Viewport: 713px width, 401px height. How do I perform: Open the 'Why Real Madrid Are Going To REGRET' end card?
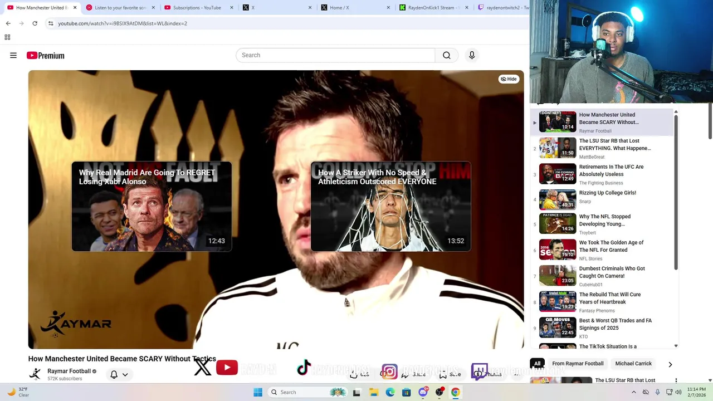[152, 207]
